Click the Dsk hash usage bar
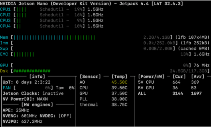 coord(32,71)
